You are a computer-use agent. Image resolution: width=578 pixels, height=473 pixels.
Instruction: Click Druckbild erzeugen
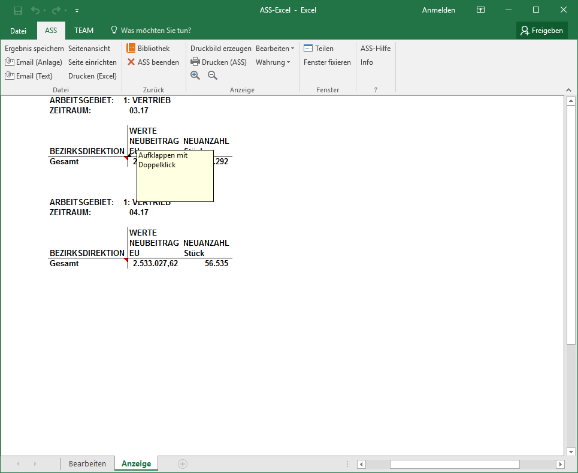221,49
